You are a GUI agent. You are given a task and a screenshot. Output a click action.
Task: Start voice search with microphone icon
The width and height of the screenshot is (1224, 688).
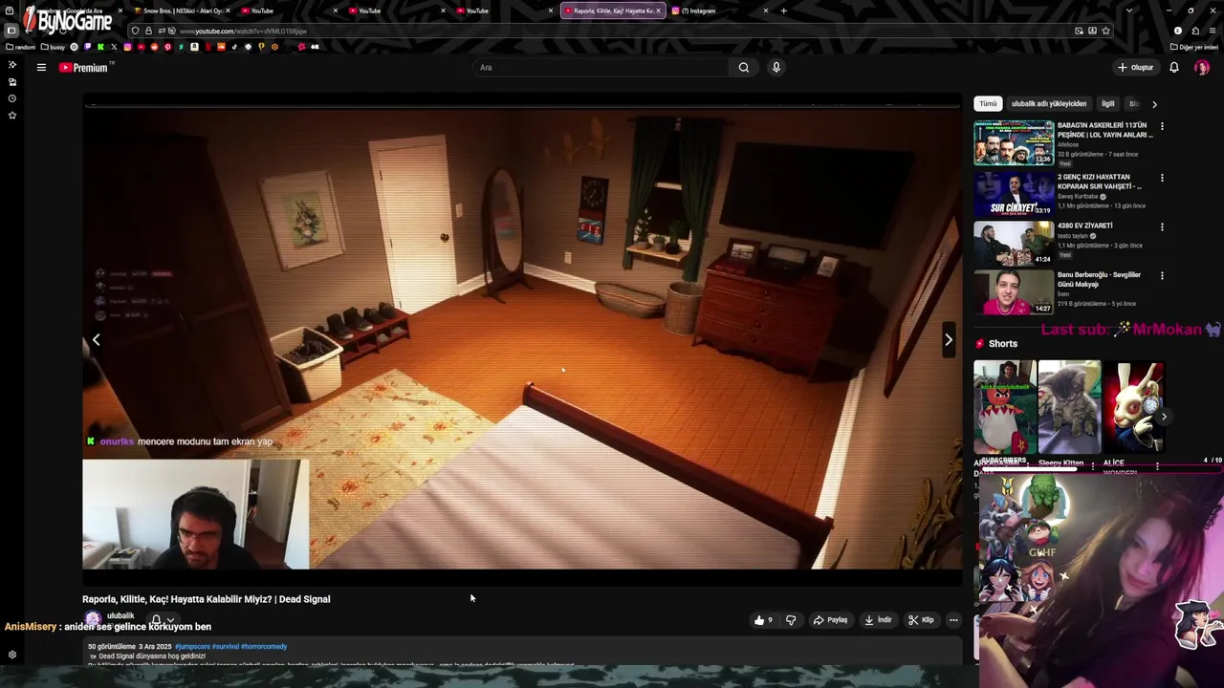[x=776, y=67]
